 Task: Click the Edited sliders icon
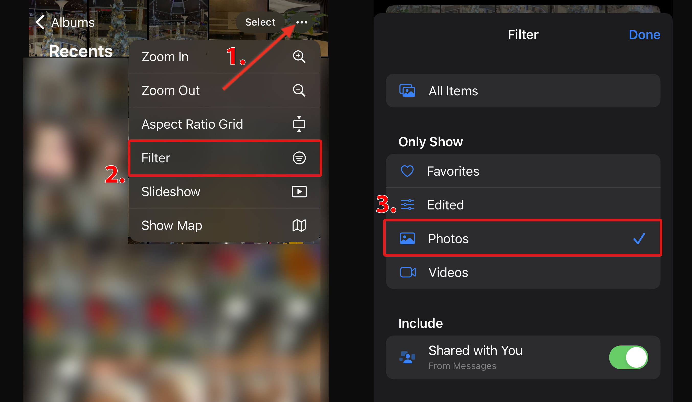tap(409, 204)
